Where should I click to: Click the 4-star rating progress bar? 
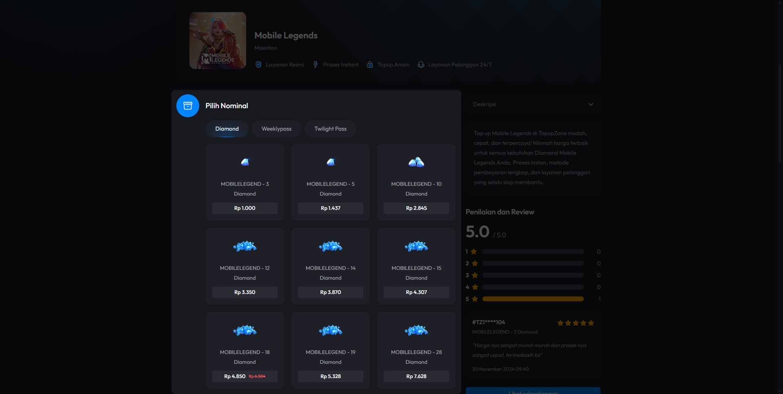click(x=533, y=287)
